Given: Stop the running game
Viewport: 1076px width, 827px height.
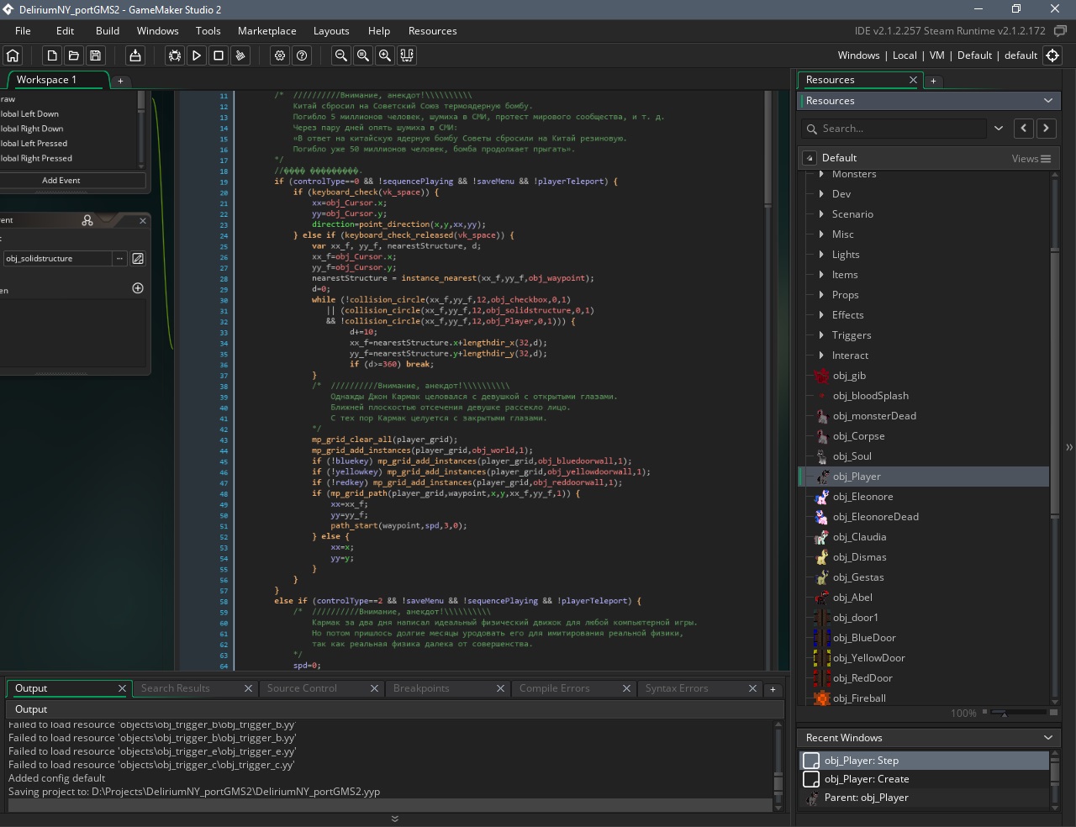Looking at the screenshot, I should (x=219, y=55).
